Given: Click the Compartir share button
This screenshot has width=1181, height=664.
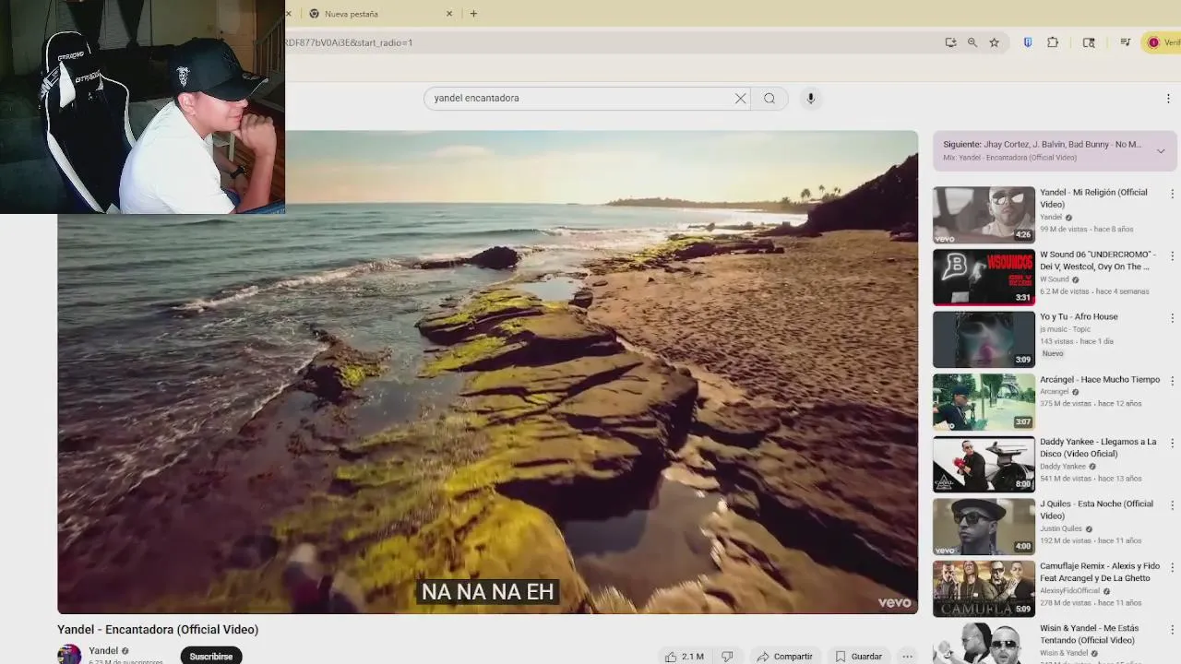Looking at the screenshot, I should pos(784,657).
